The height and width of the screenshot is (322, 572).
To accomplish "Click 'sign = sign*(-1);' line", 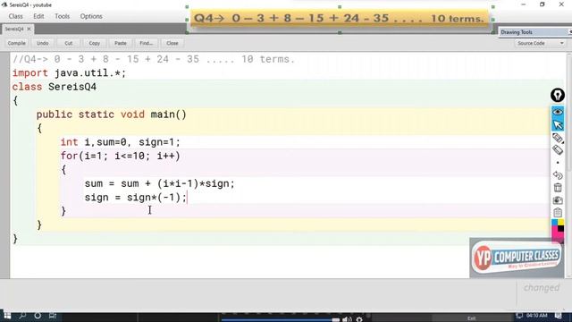I will click(x=135, y=198).
